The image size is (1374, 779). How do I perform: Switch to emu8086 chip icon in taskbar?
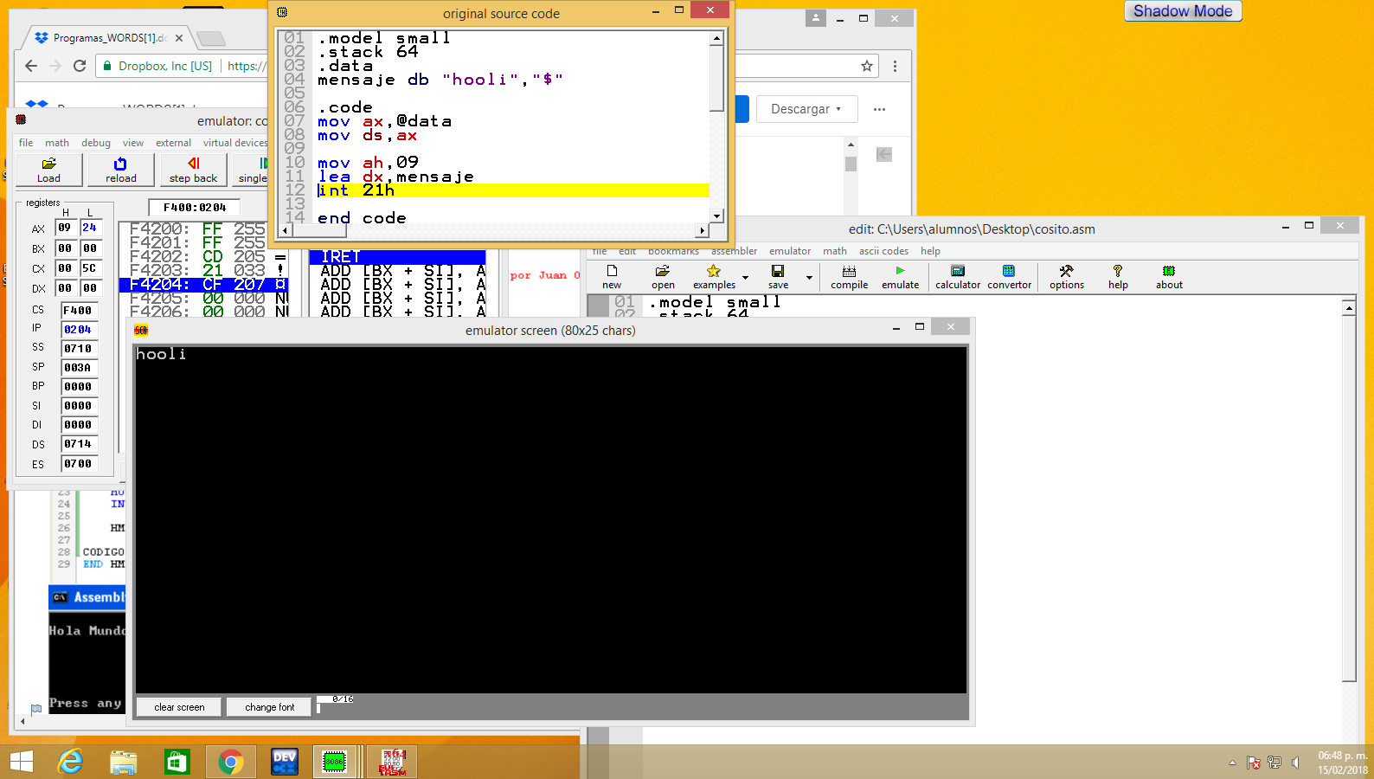334,762
